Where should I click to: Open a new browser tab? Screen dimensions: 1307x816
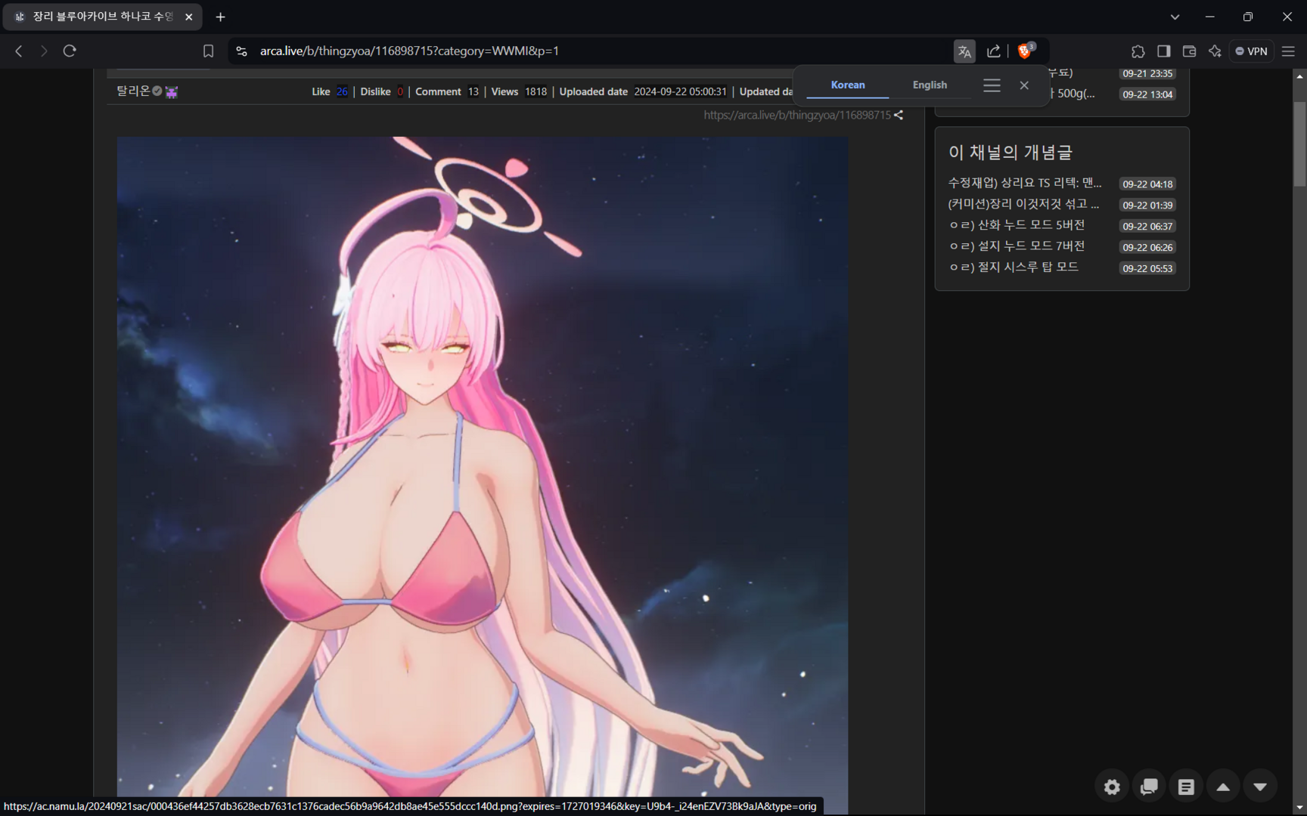[x=220, y=17]
